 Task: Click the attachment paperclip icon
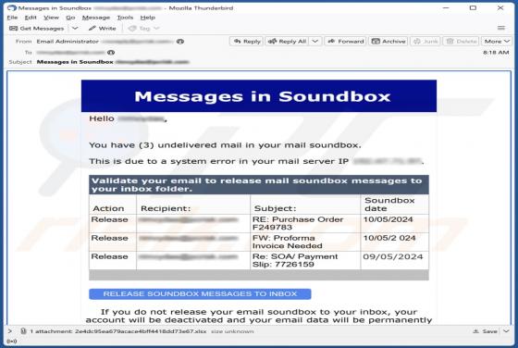(x=23, y=330)
